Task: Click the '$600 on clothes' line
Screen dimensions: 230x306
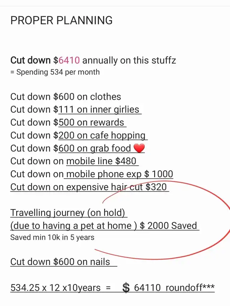Action: click(x=65, y=96)
